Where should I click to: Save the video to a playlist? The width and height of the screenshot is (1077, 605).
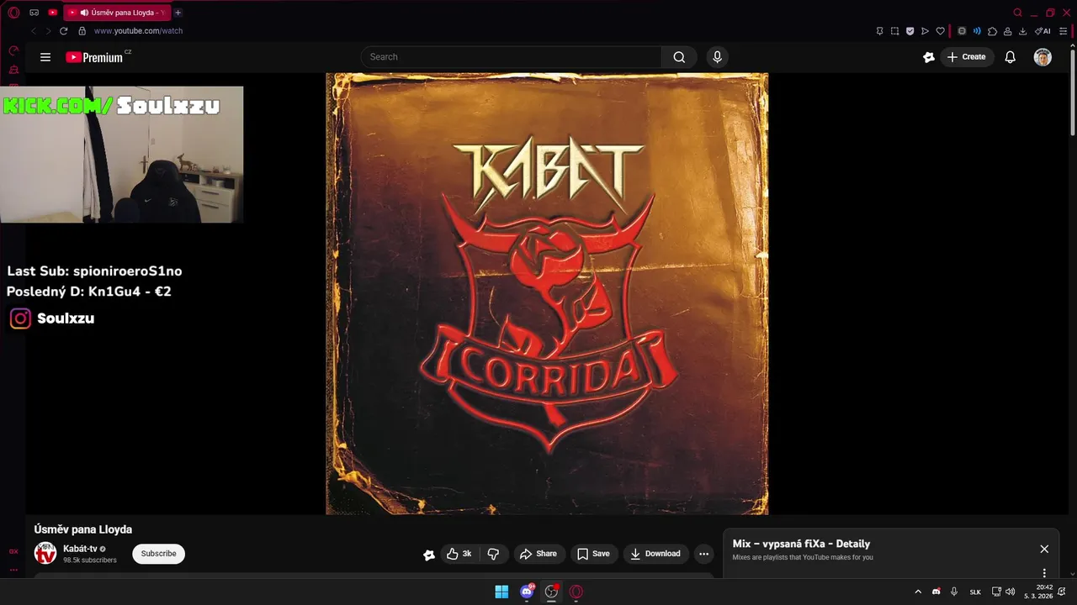click(x=594, y=554)
